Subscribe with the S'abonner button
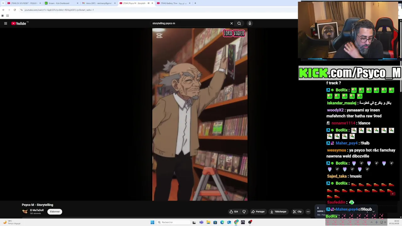 click(x=55, y=212)
